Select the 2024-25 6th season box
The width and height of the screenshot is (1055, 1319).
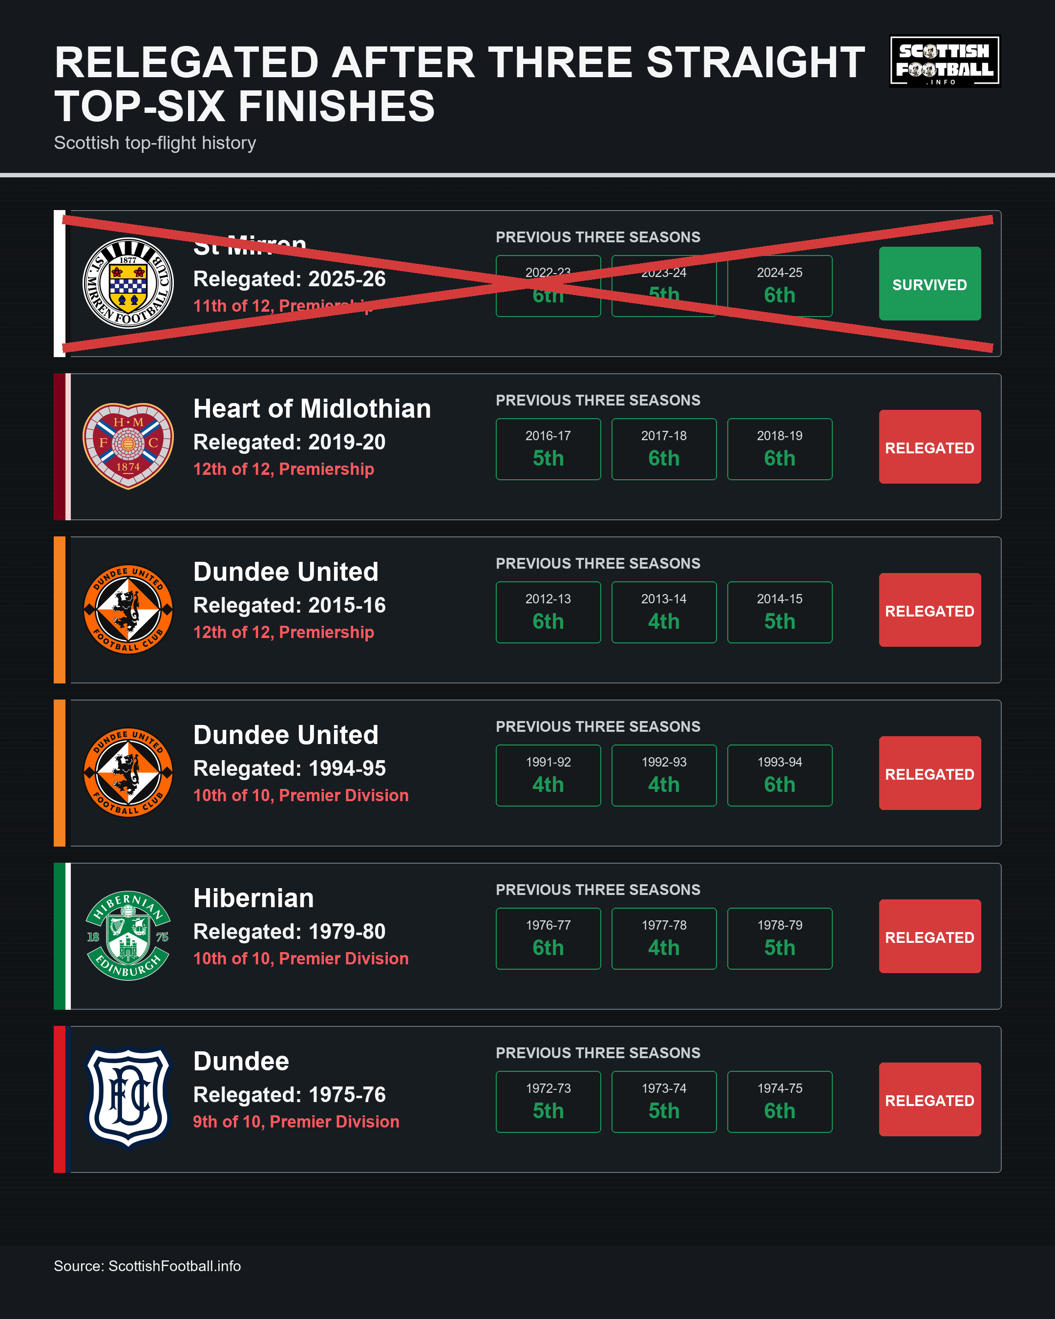pyautogui.click(x=780, y=286)
